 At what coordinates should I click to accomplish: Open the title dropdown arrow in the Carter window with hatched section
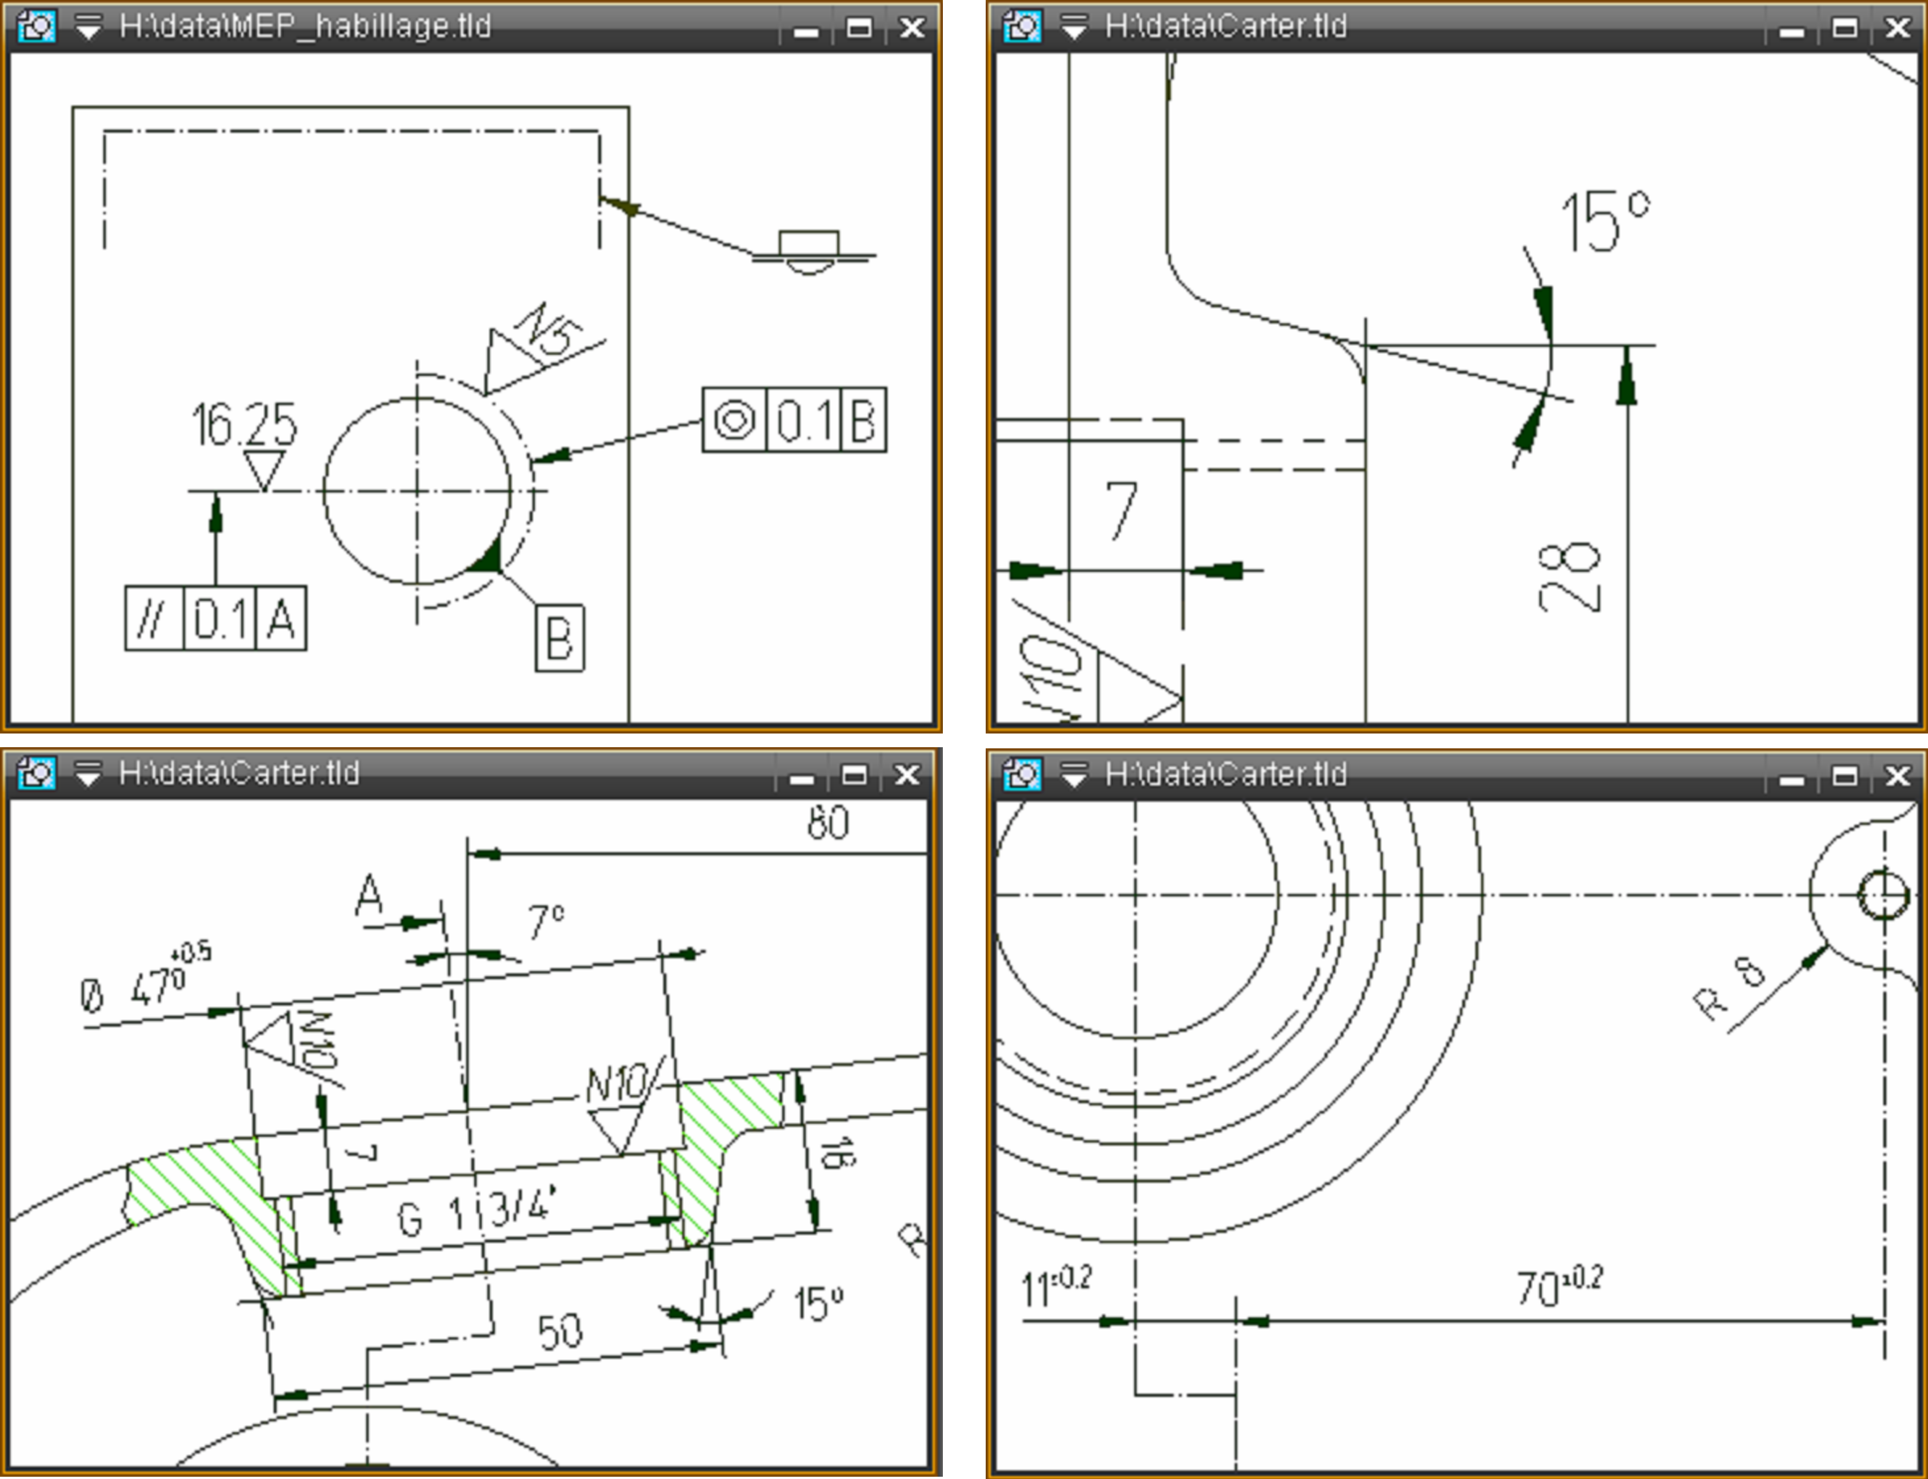88,775
